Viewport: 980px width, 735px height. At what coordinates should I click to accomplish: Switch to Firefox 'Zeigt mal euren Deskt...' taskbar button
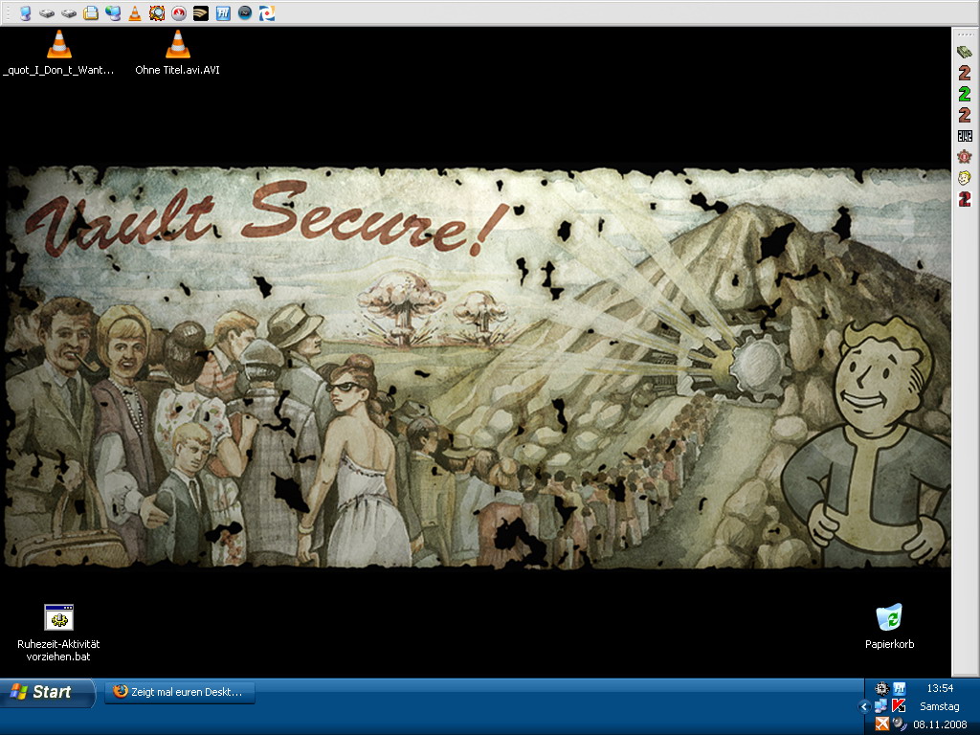pos(180,692)
